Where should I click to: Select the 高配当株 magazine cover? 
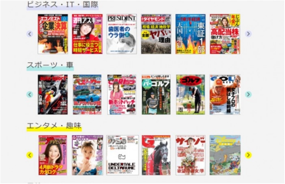[x=225, y=34]
